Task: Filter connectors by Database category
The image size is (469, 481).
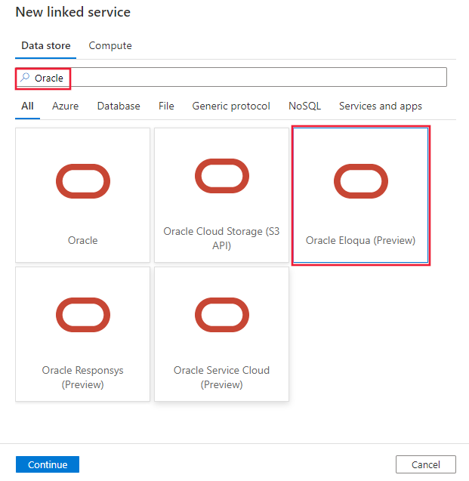Action: 119,106
